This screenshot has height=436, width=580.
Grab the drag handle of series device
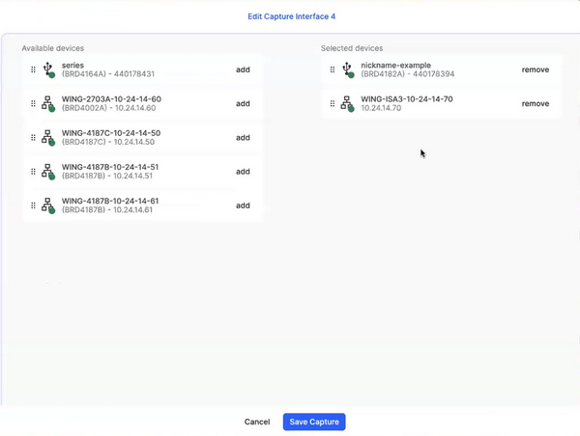33,69
